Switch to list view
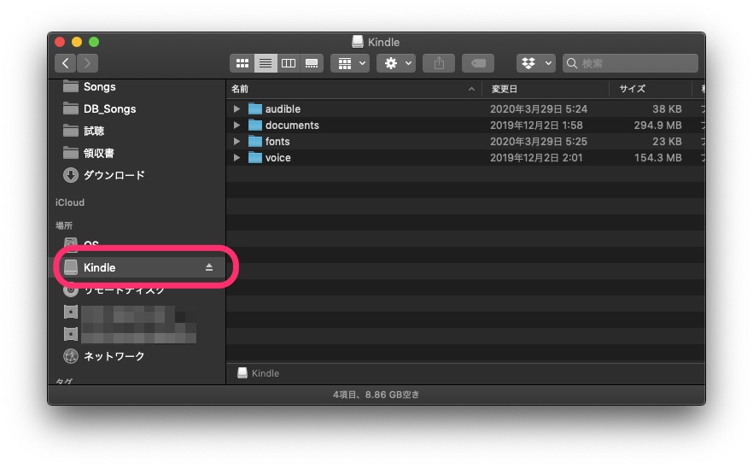Screen dimensions: 753x468 [x=265, y=63]
